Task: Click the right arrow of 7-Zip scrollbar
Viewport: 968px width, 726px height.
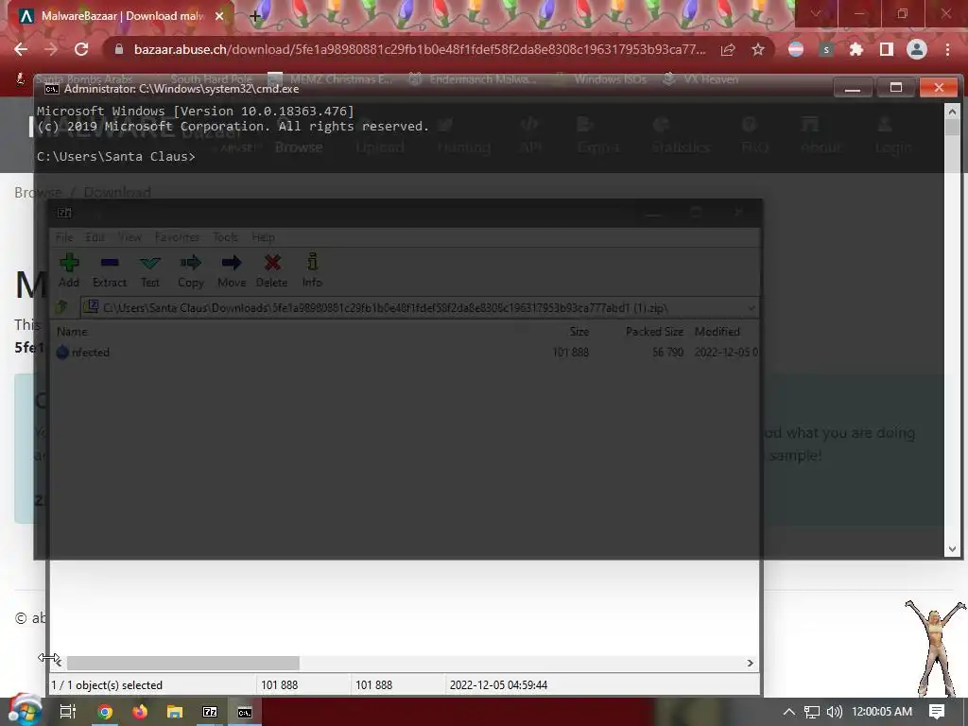Action: tap(750, 663)
